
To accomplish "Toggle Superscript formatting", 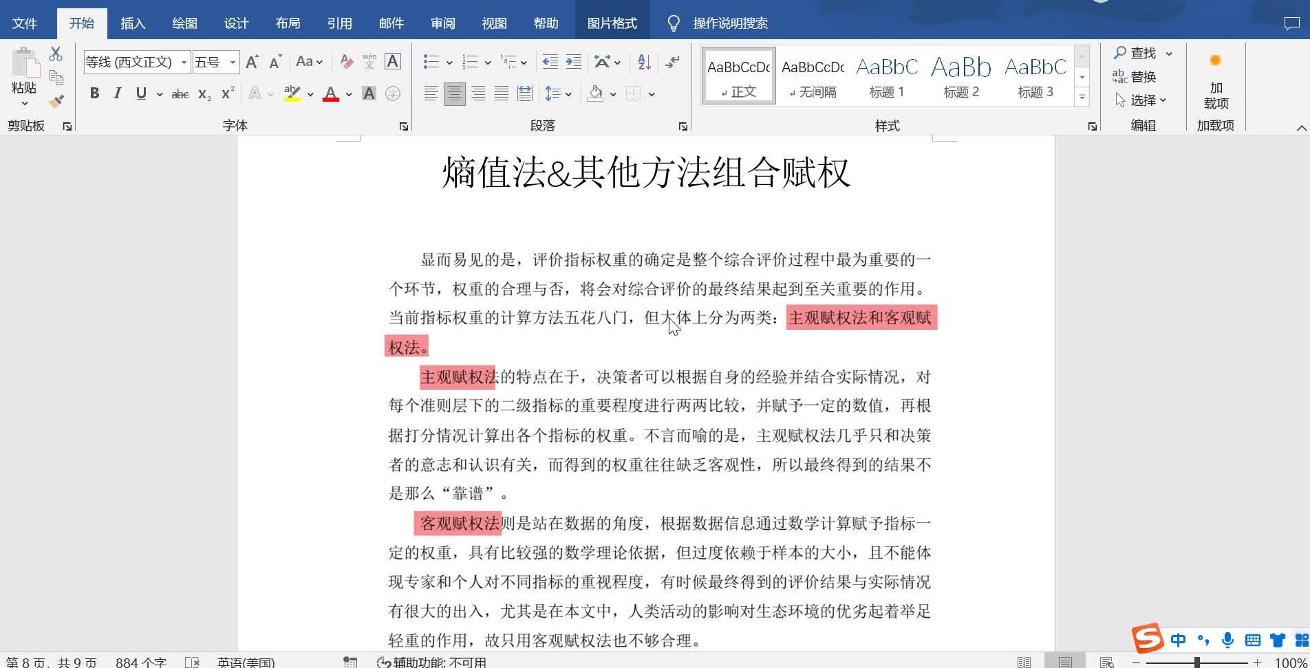I will 228,93.
